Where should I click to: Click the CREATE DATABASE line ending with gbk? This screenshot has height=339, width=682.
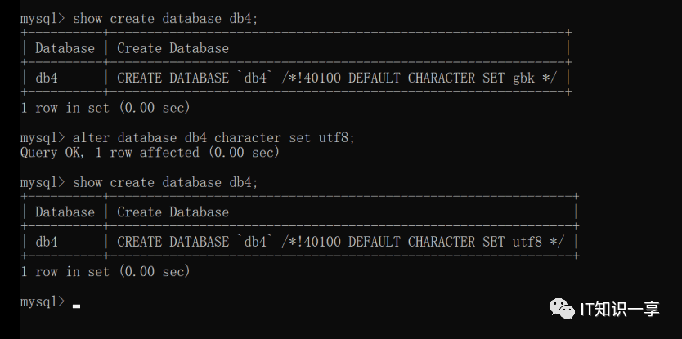[x=337, y=78]
